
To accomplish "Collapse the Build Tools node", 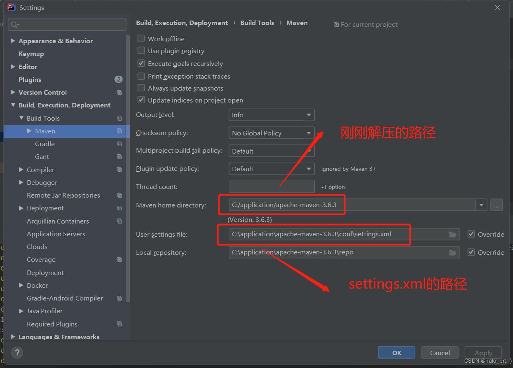I will [21, 118].
